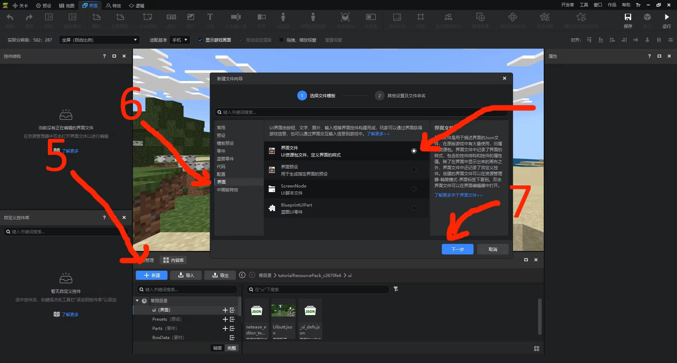Viewport: 677px width, 363px height.
Task: Click the blue 新建 button
Action: click(152, 275)
